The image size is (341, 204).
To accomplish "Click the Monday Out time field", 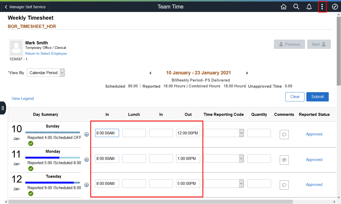I will pyautogui.click(x=188, y=159).
